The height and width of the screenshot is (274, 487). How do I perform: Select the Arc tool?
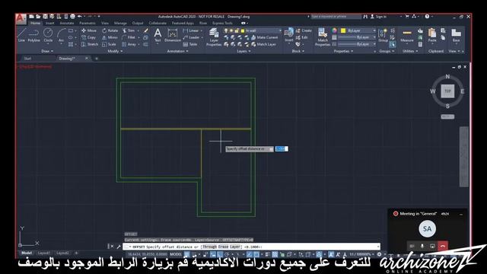61,35
